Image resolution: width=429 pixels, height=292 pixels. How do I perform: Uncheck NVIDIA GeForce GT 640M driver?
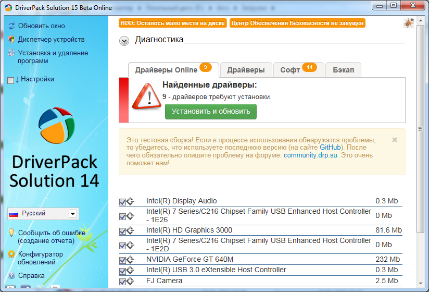coord(122,260)
